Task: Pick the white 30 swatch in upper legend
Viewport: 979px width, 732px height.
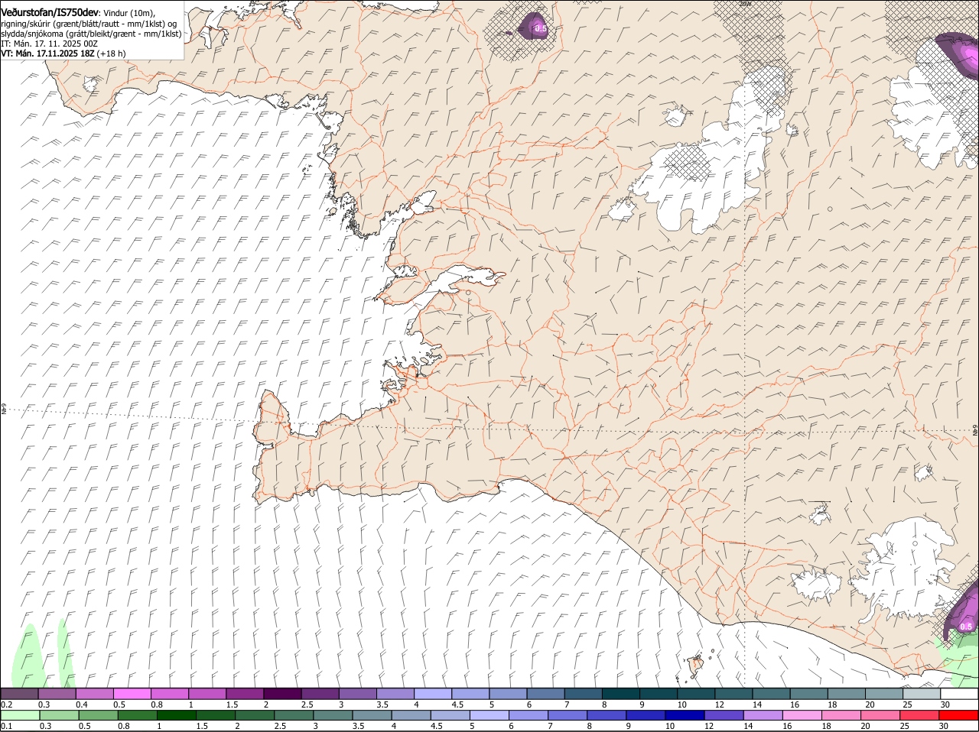Action: 960,694
